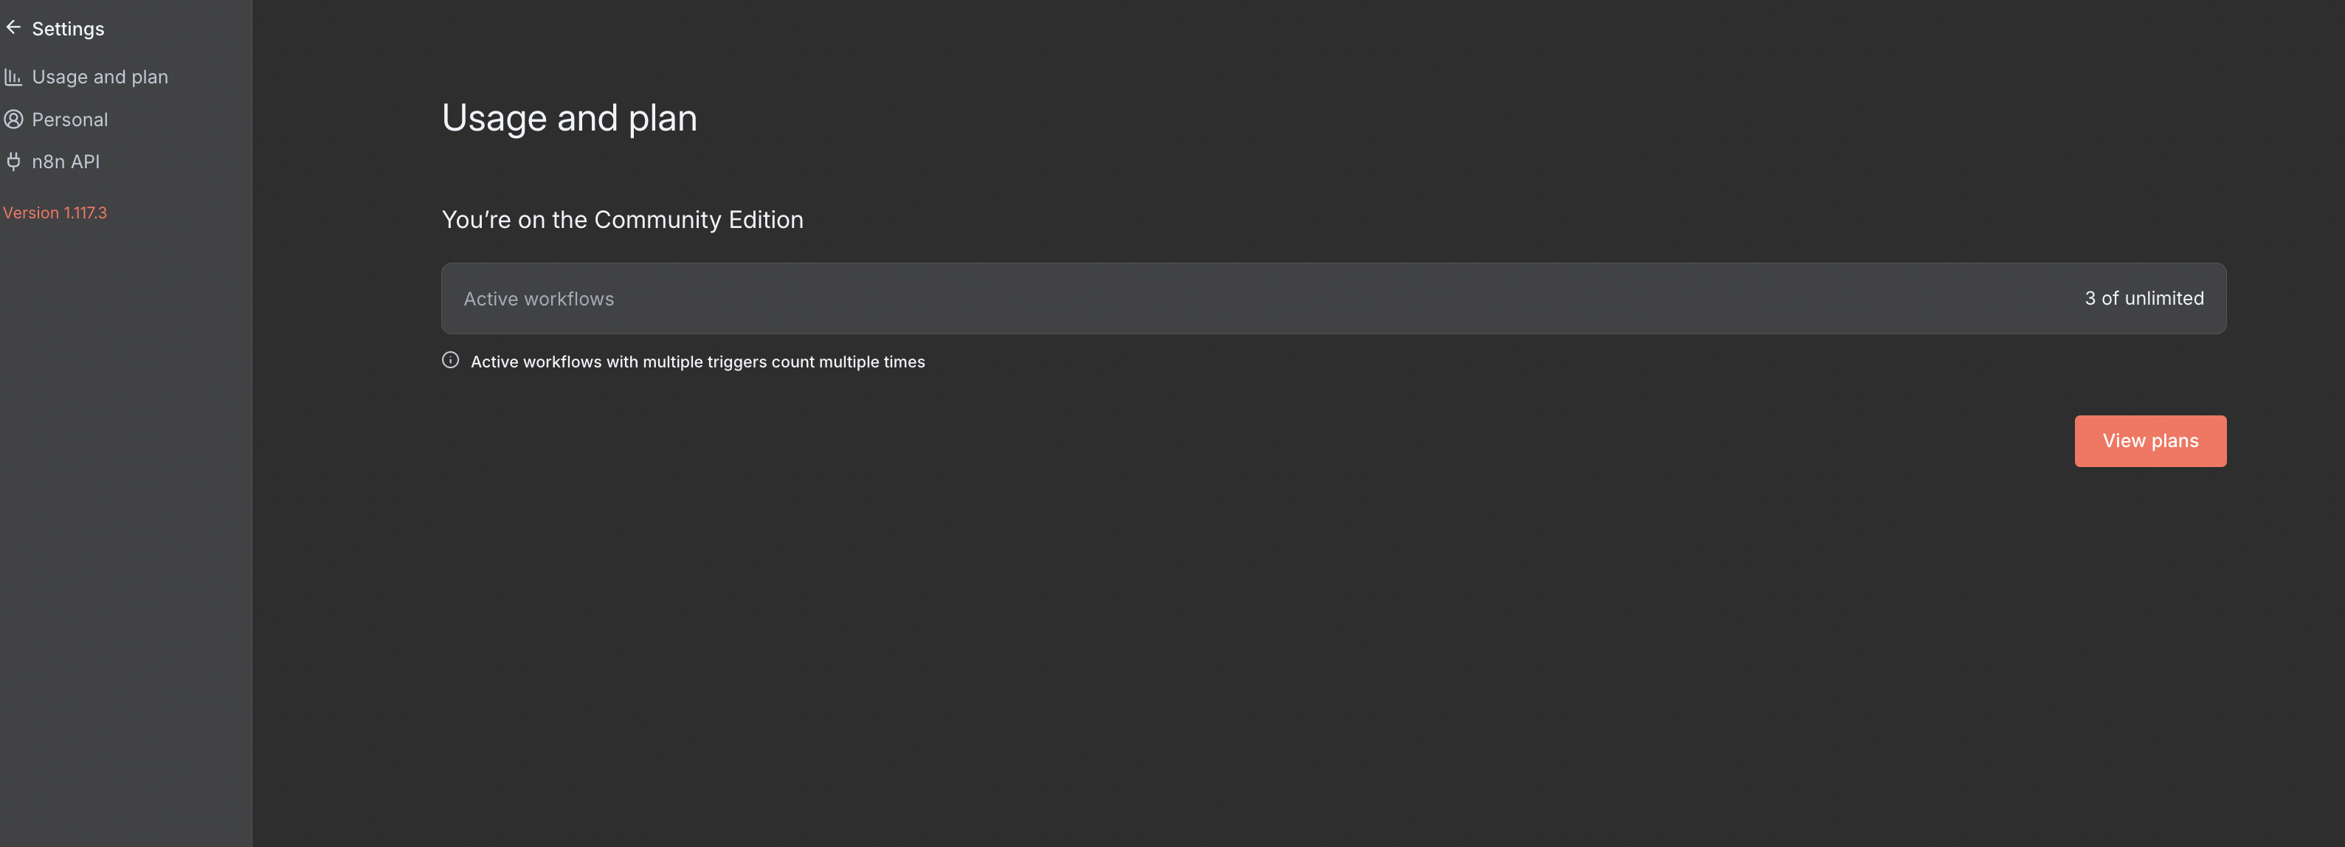Click the "3 of unlimited" count

tap(2144, 298)
